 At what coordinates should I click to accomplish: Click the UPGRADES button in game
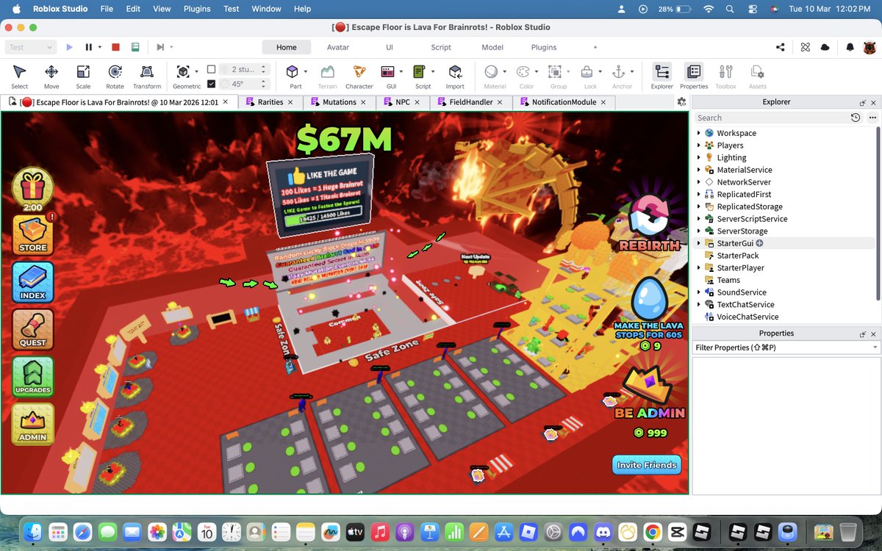pyautogui.click(x=33, y=376)
